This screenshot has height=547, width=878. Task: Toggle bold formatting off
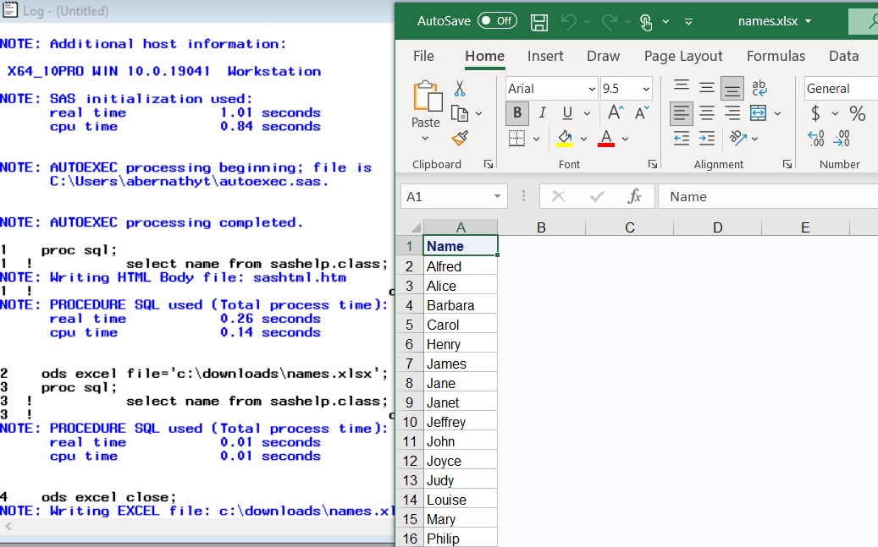[x=516, y=112]
